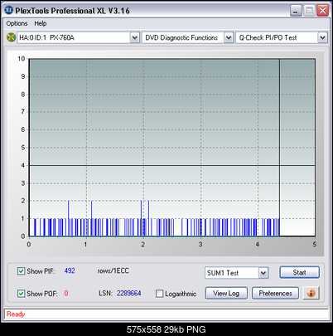The width and height of the screenshot is (333, 336).
Task: Toggle the Show PIF checkbox
Action: click(x=21, y=271)
